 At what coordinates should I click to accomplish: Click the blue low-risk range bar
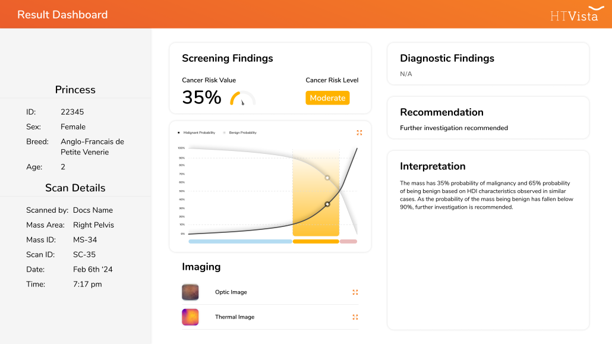click(240, 242)
